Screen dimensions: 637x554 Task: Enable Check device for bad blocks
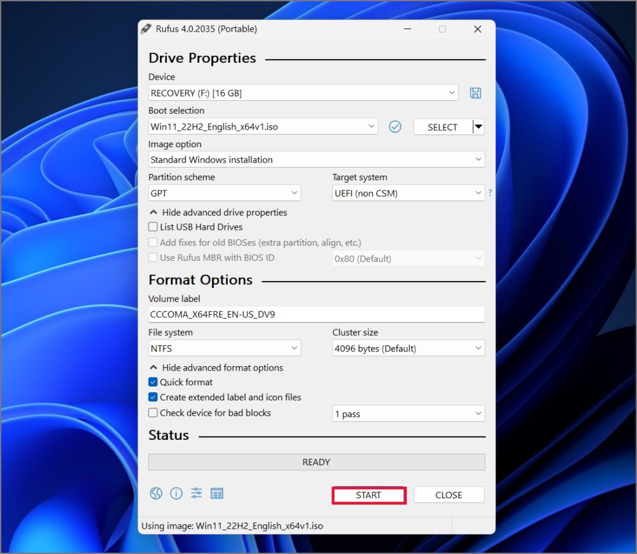(x=152, y=412)
